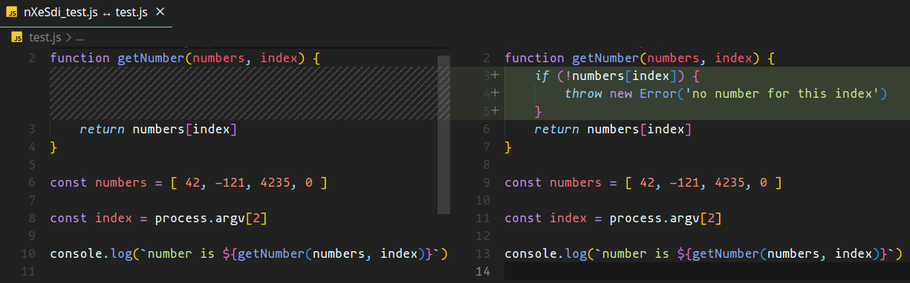This screenshot has width=910, height=283.
Task: Click line number 11 in the original pane
Action: click(x=28, y=271)
